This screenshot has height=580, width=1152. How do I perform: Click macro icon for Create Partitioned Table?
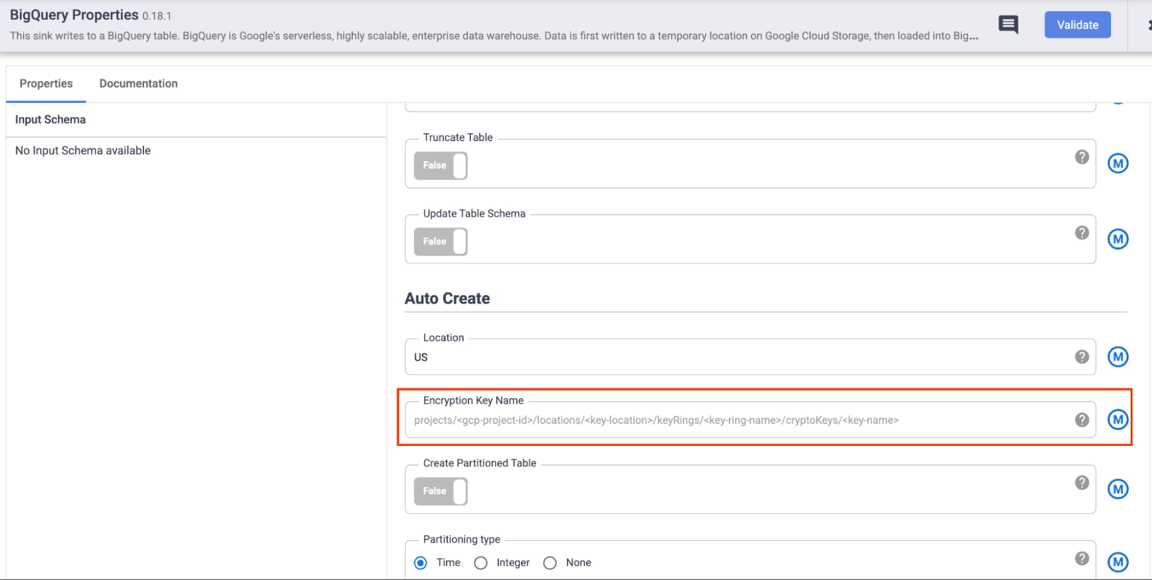pyautogui.click(x=1118, y=489)
